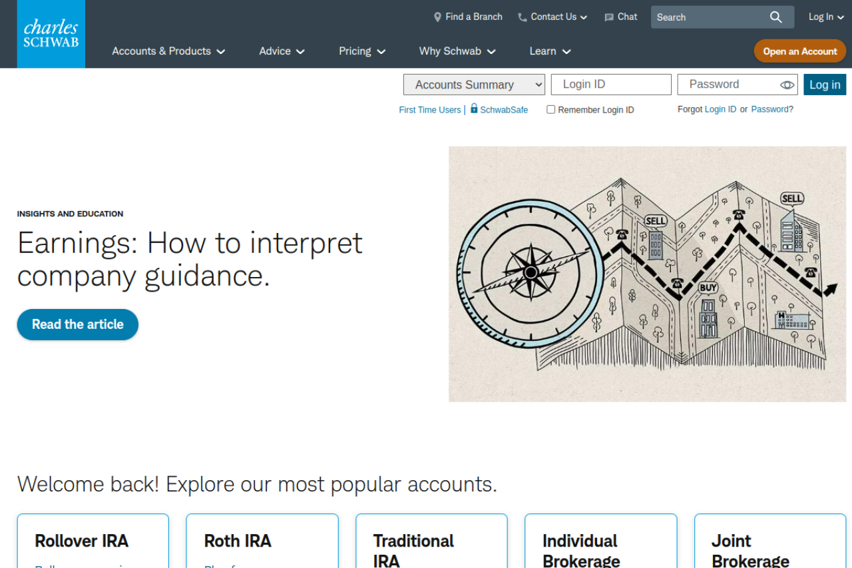Click the First Time Users link

coord(429,110)
